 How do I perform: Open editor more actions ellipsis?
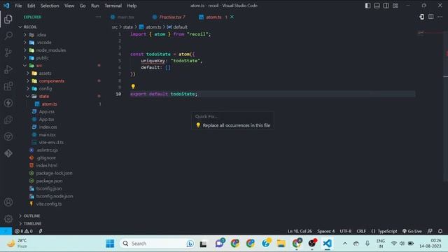click(x=440, y=17)
